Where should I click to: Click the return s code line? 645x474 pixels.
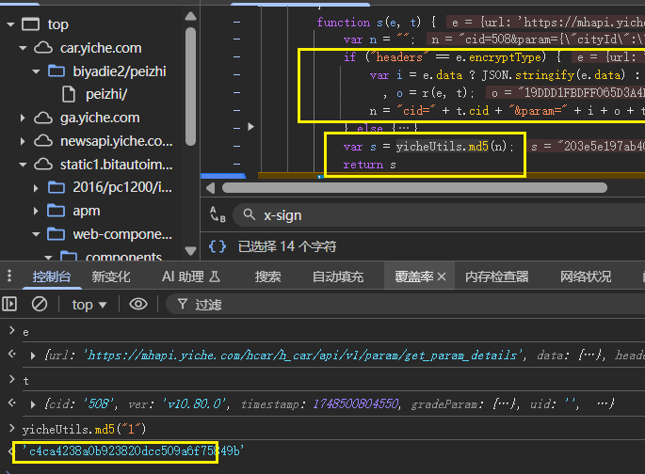369,165
